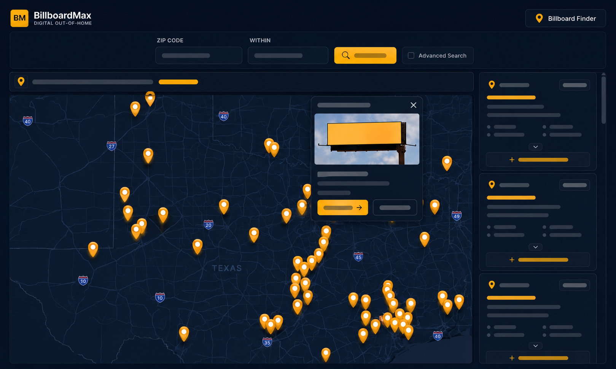This screenshot has height=369, width=616.
Task: Click the outlined secondary button in popup
Action: click(x=395, y=207)
